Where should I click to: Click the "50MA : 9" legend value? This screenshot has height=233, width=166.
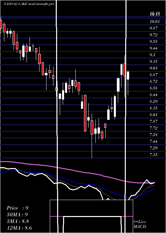17,215
